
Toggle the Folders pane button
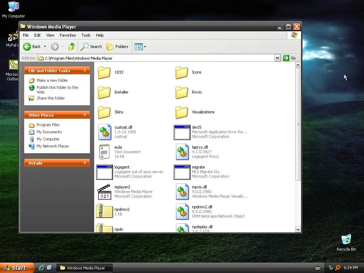pyautogui.click(x=117, y=47)
